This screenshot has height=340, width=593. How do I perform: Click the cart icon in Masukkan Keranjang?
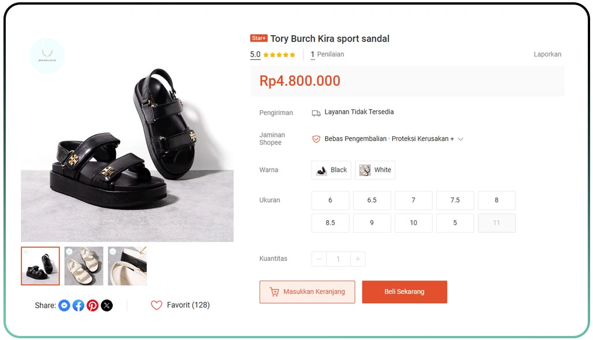[275, 292]
